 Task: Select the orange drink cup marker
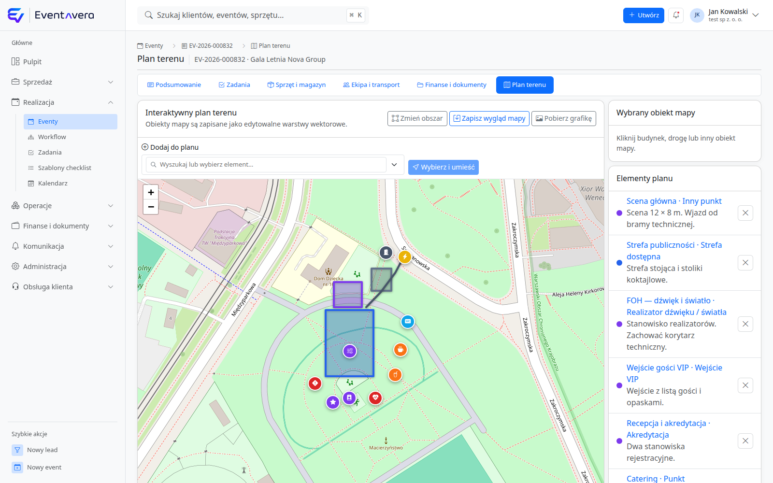click(395, 375)
